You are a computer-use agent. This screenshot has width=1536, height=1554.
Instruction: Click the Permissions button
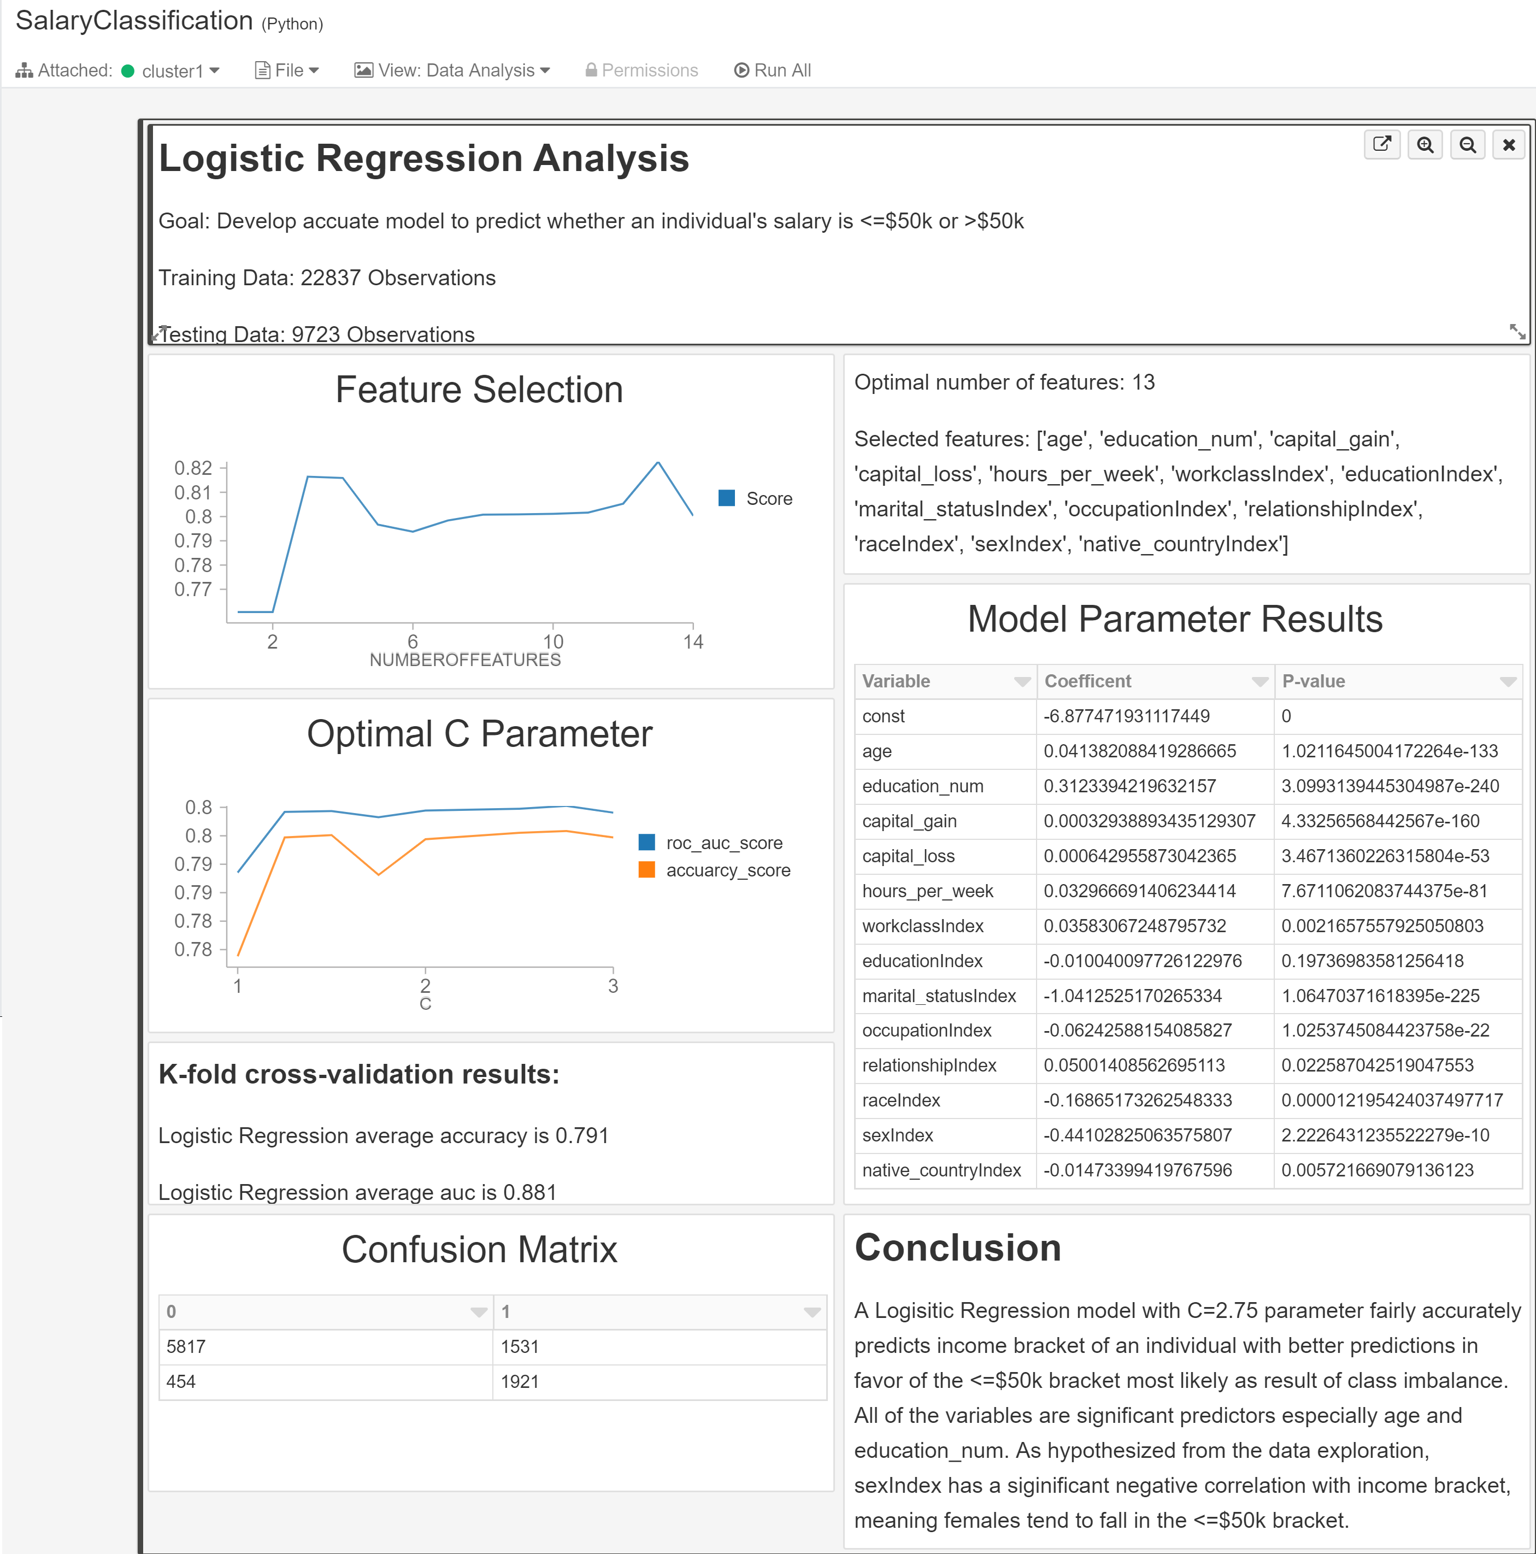pos(642,71)
